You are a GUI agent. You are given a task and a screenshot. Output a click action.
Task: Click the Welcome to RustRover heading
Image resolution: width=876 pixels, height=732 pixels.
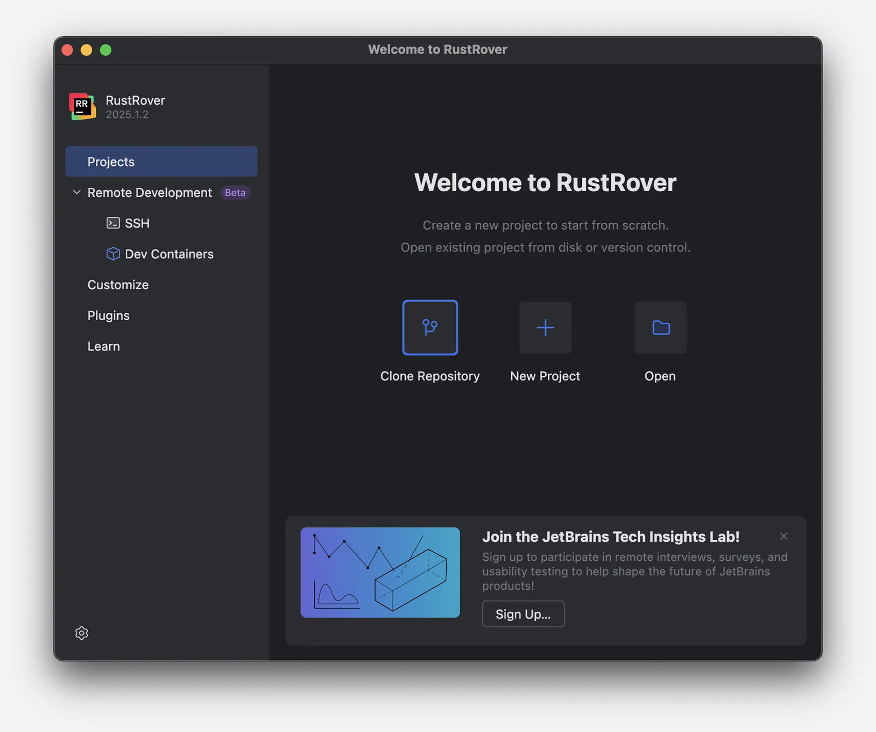pos(545,182)
